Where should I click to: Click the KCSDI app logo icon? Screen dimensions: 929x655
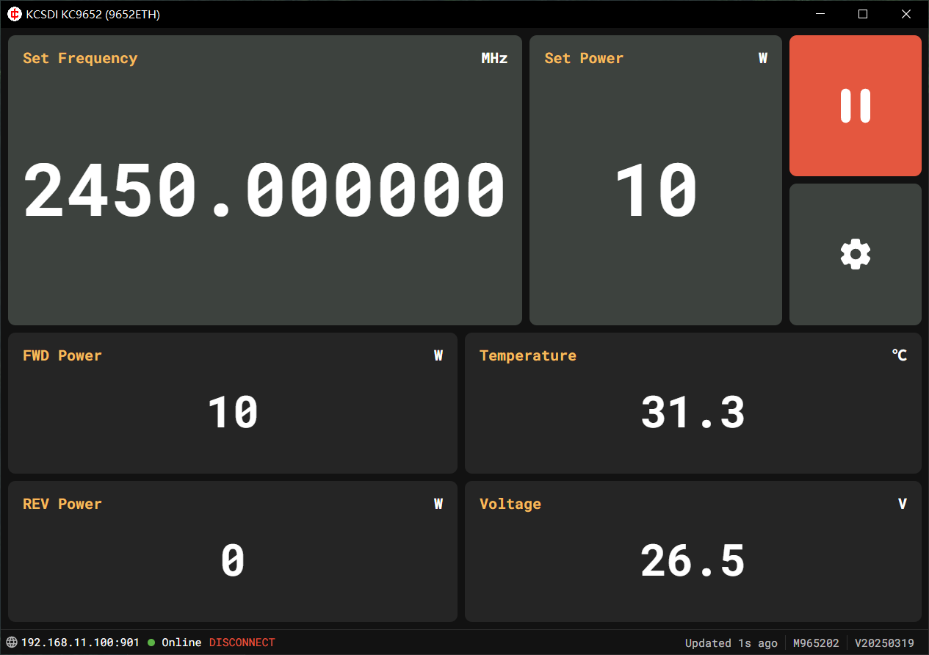[x=14, y=14]
